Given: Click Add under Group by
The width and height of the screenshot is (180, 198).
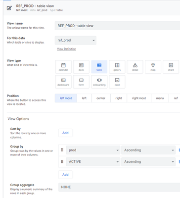Looking at the screenshot, I should pos(65,175).
